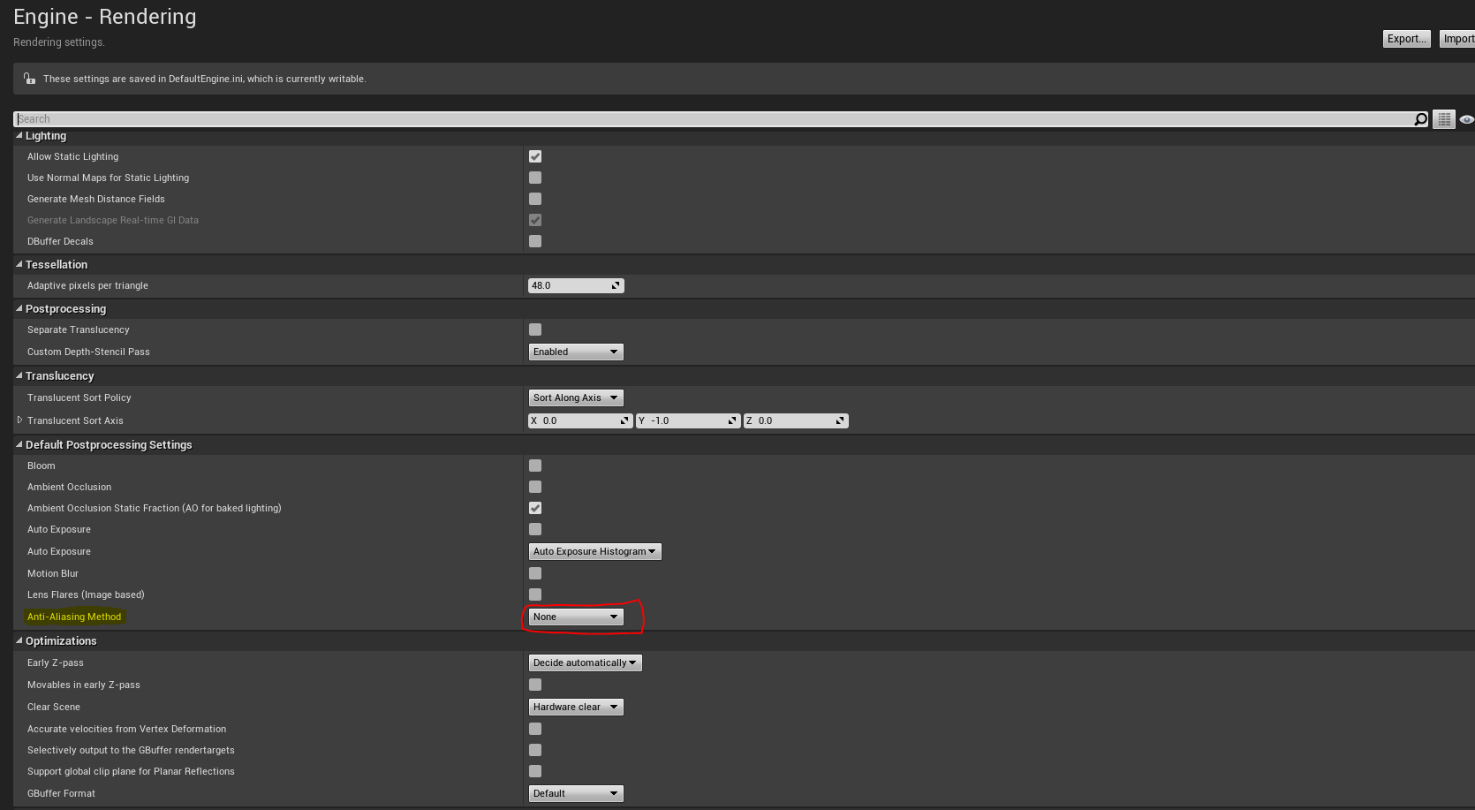Uncheck Allow Static Lighting
Image resolution: width=1475 pixels, height=810 pixels.
535,156
